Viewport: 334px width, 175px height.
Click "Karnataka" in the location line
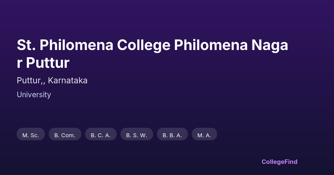coord(68,81)
